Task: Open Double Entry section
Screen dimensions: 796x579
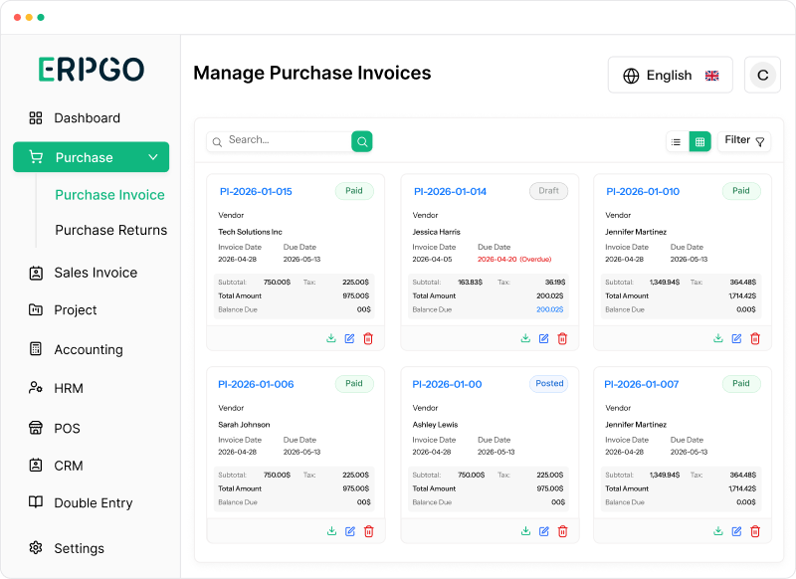Action: pyautogui.click(x=81, y=502)
